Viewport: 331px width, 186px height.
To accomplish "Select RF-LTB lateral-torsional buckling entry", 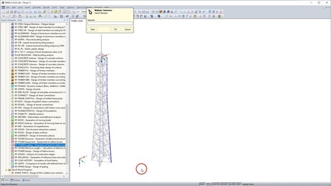I will click(34, 42).
